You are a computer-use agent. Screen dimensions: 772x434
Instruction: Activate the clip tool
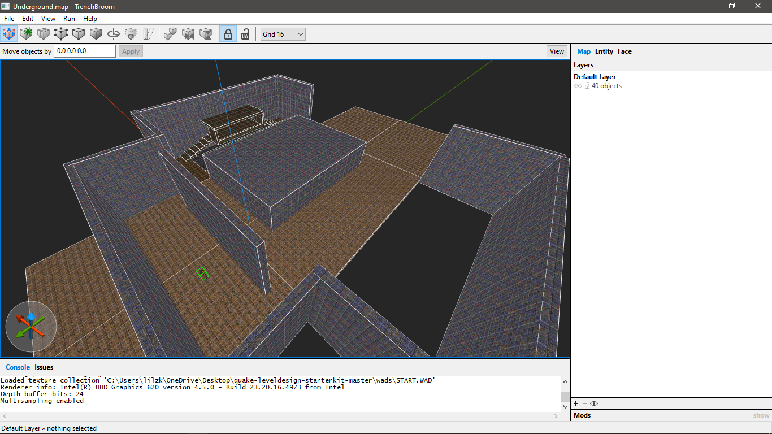tap(44, 34)
